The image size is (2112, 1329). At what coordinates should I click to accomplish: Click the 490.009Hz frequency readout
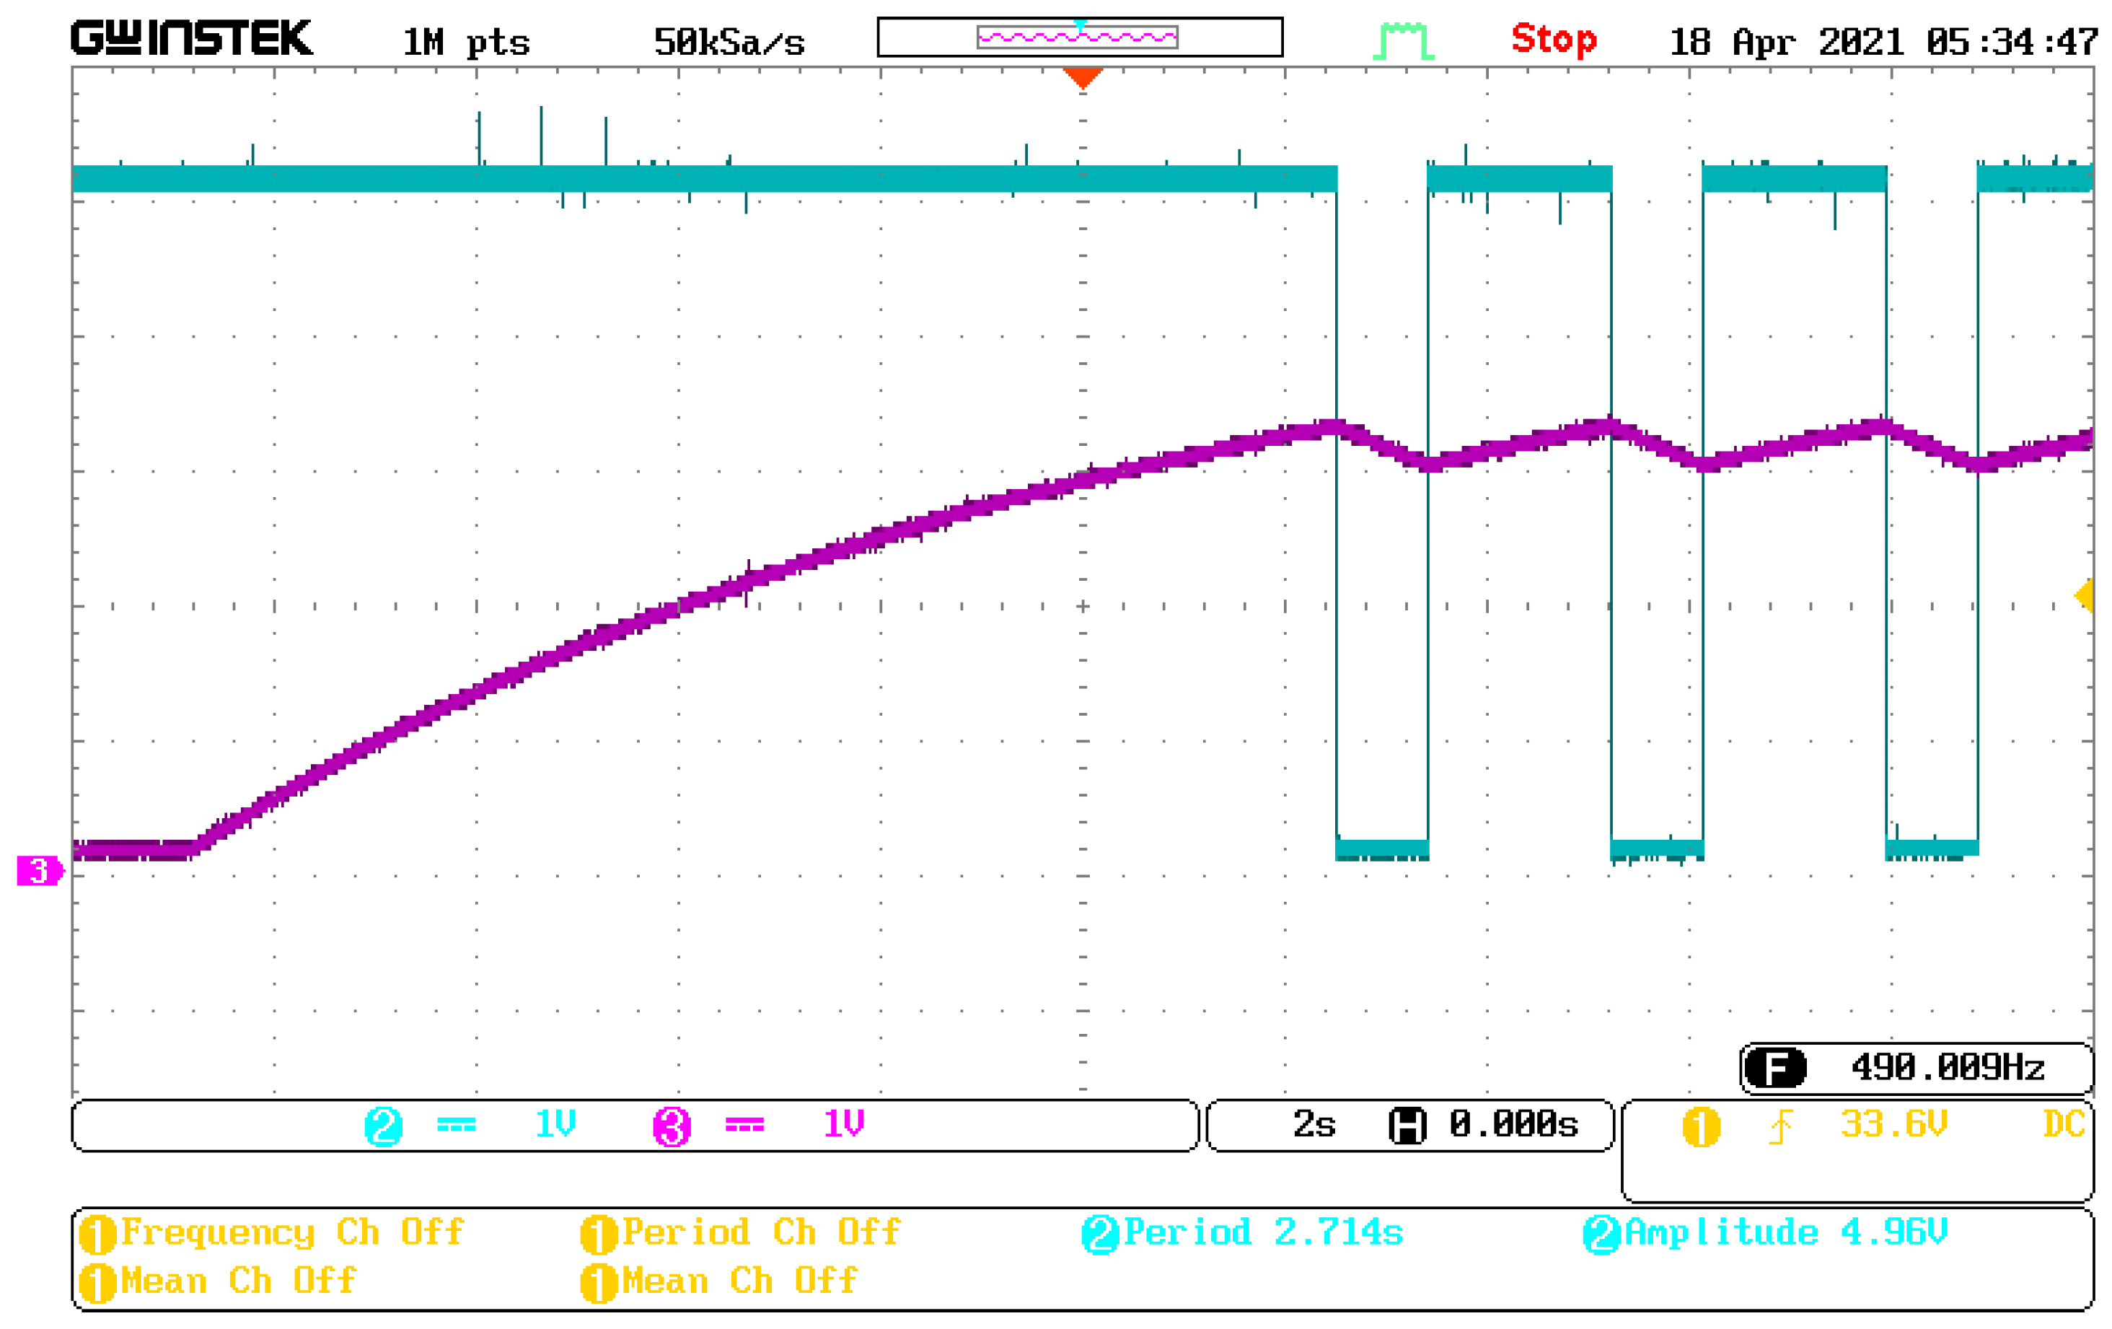(1947, 1069)
